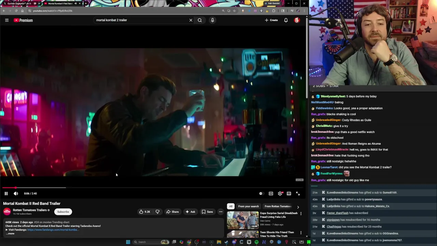Enter fullscreen mode

click(x=298, y=193)
